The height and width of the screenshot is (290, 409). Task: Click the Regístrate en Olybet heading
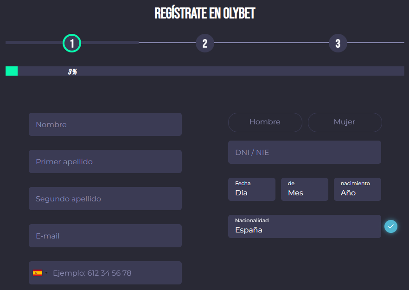tap(204, 13)
